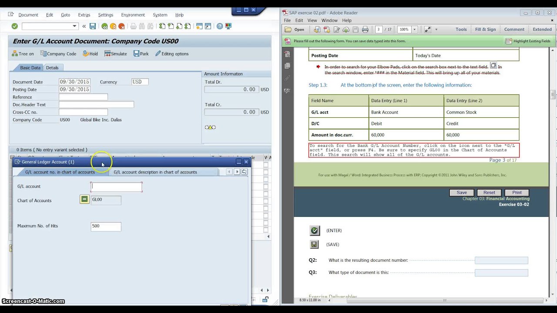Click the red Cancel icon in SAP toolbar
This screenshot has width=557, height=313.
(x=121, y=27)
